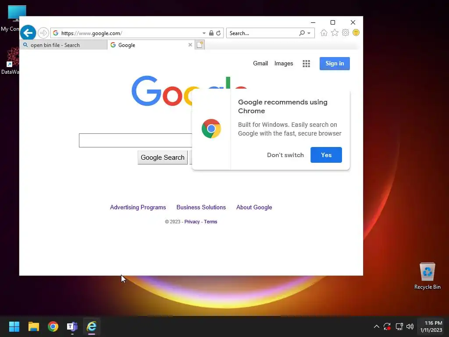Open Favorites star icon
Viewport: 449px width, 337px height.
(335, 32)
